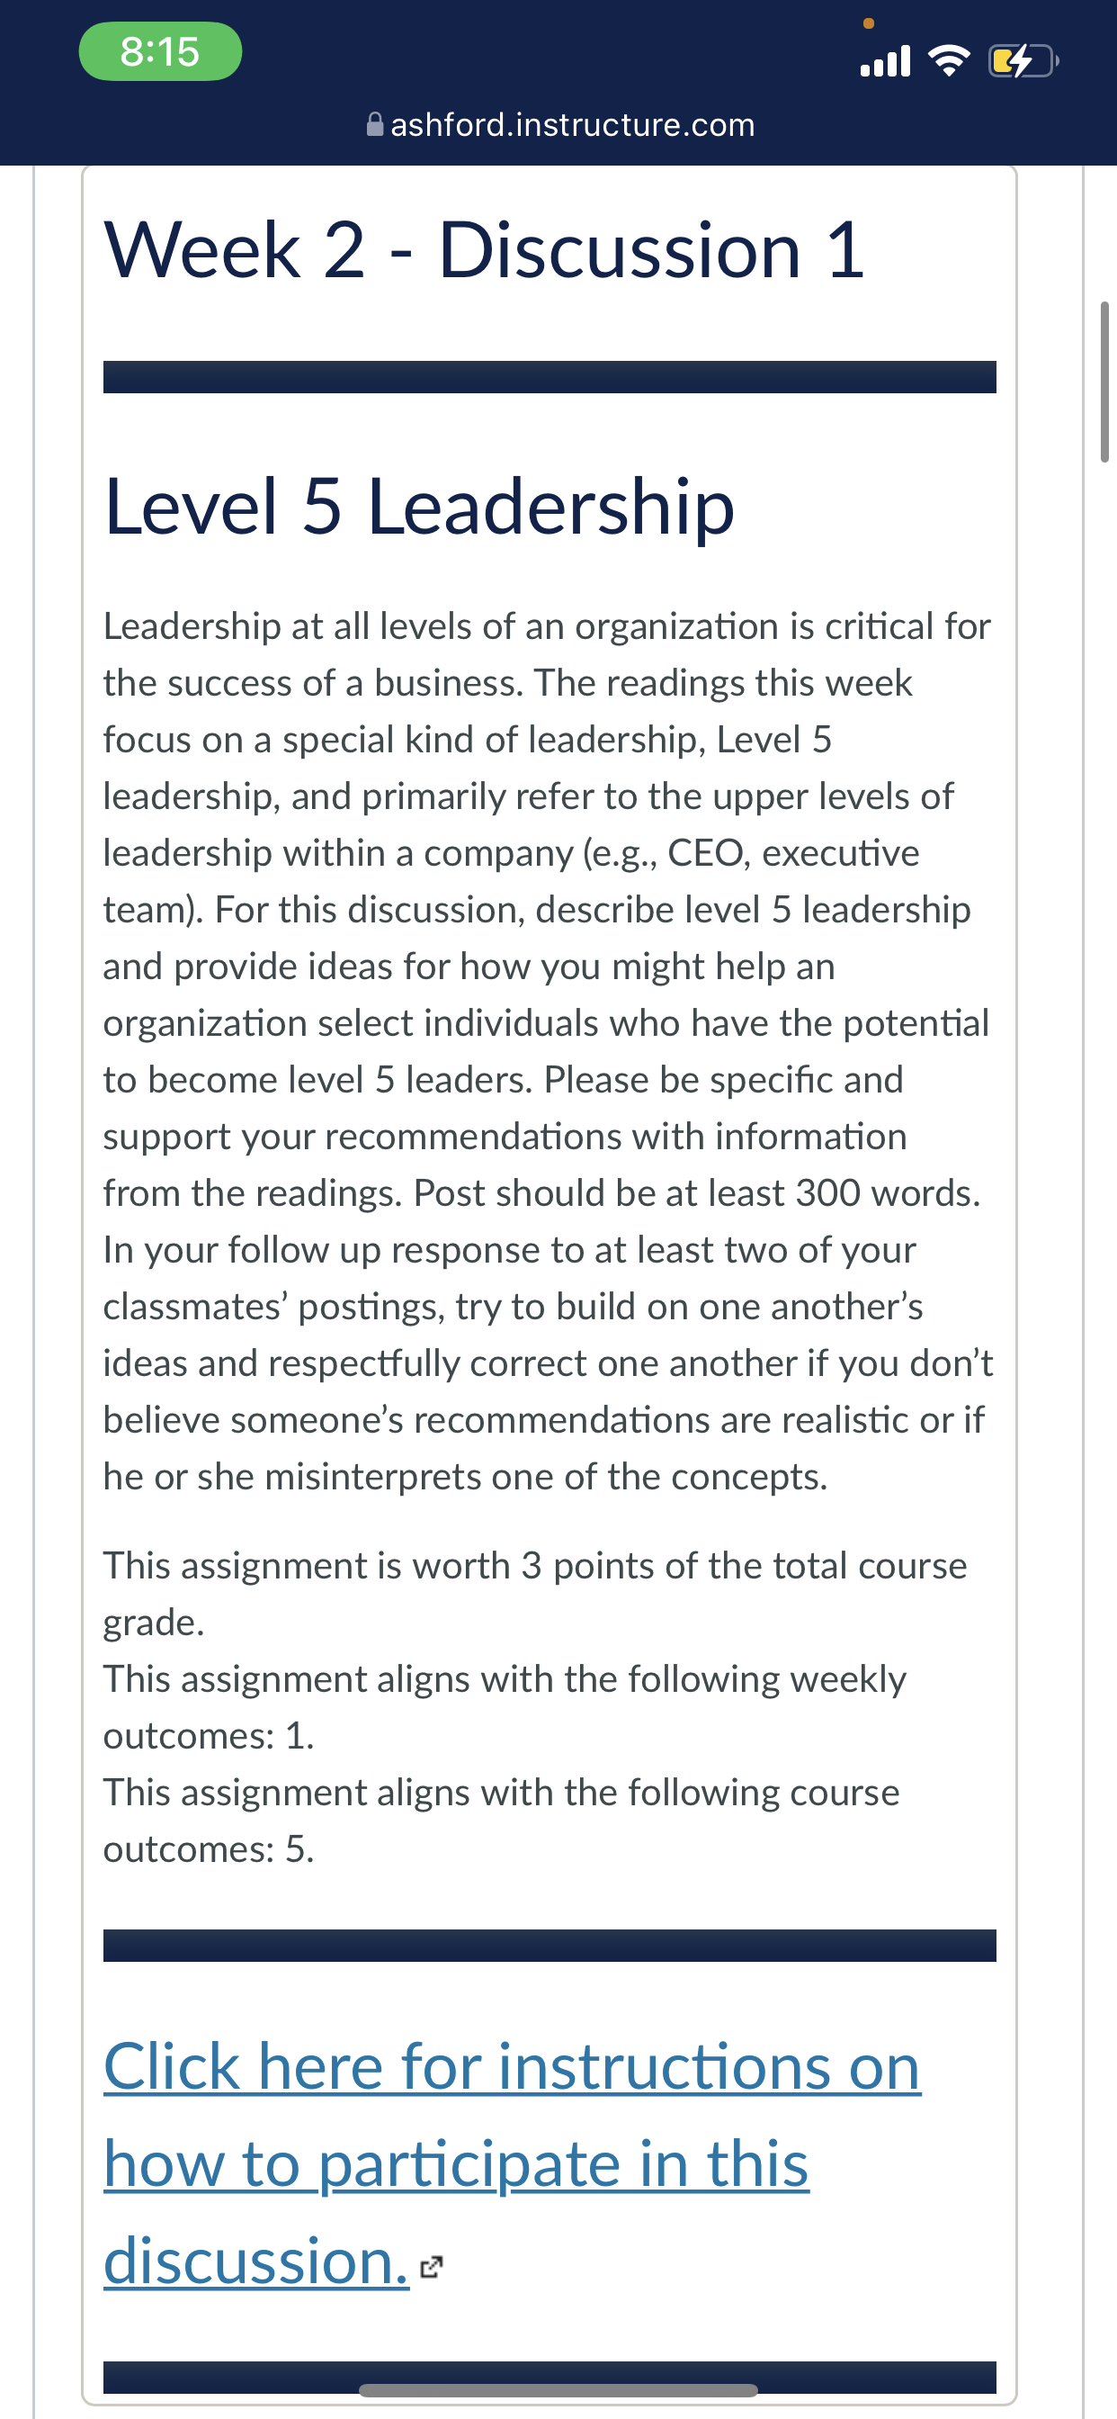The height and width of the screenshot is (2419, 1117).
Task: Click the dark divider bar below the title
Action: (x=550, y=376)
